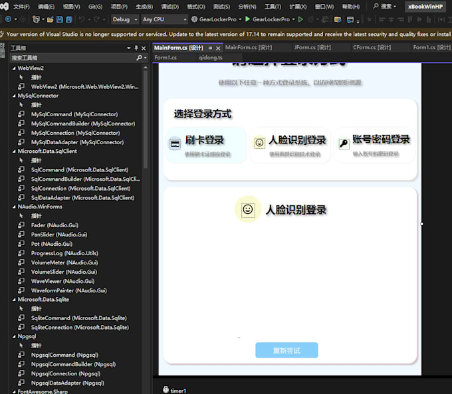
Task: Click the Redo arrow in the toolbar
Action: (x=96, y=19)
